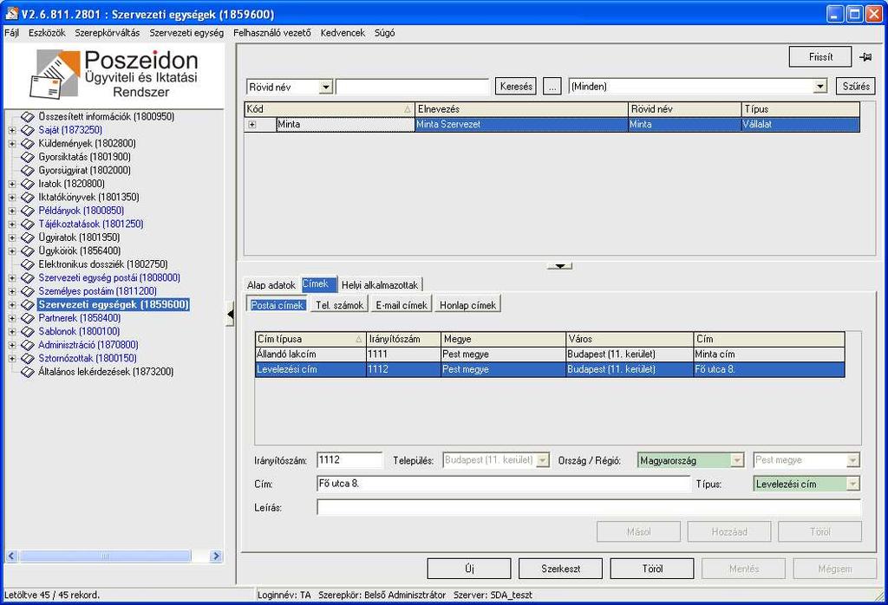Screen dimensions: 888x605
Task: Click the Irányítószám field with 1112
Action: click(x=349, y=460)
